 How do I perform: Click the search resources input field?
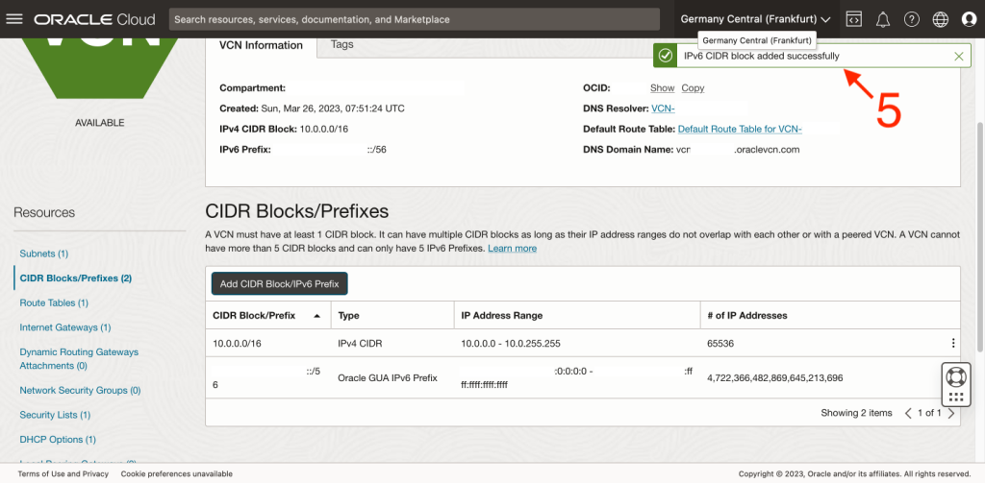click(x=414, y=19)
